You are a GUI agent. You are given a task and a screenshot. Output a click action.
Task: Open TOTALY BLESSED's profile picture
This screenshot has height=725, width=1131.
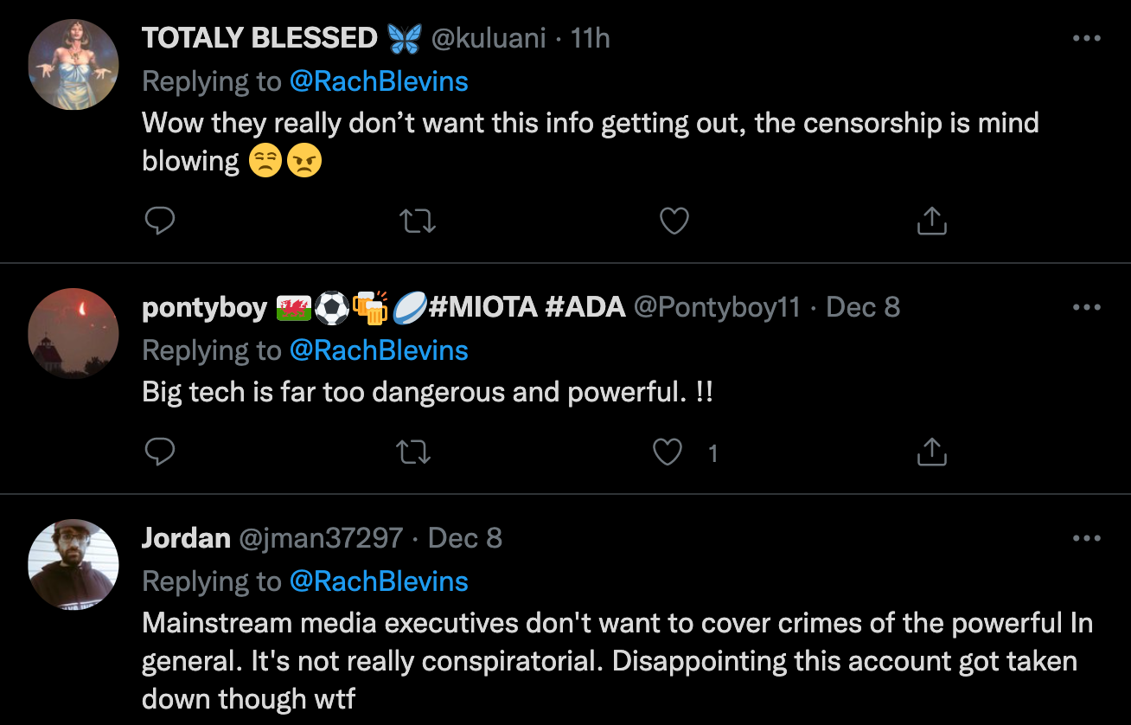point(73,65)
